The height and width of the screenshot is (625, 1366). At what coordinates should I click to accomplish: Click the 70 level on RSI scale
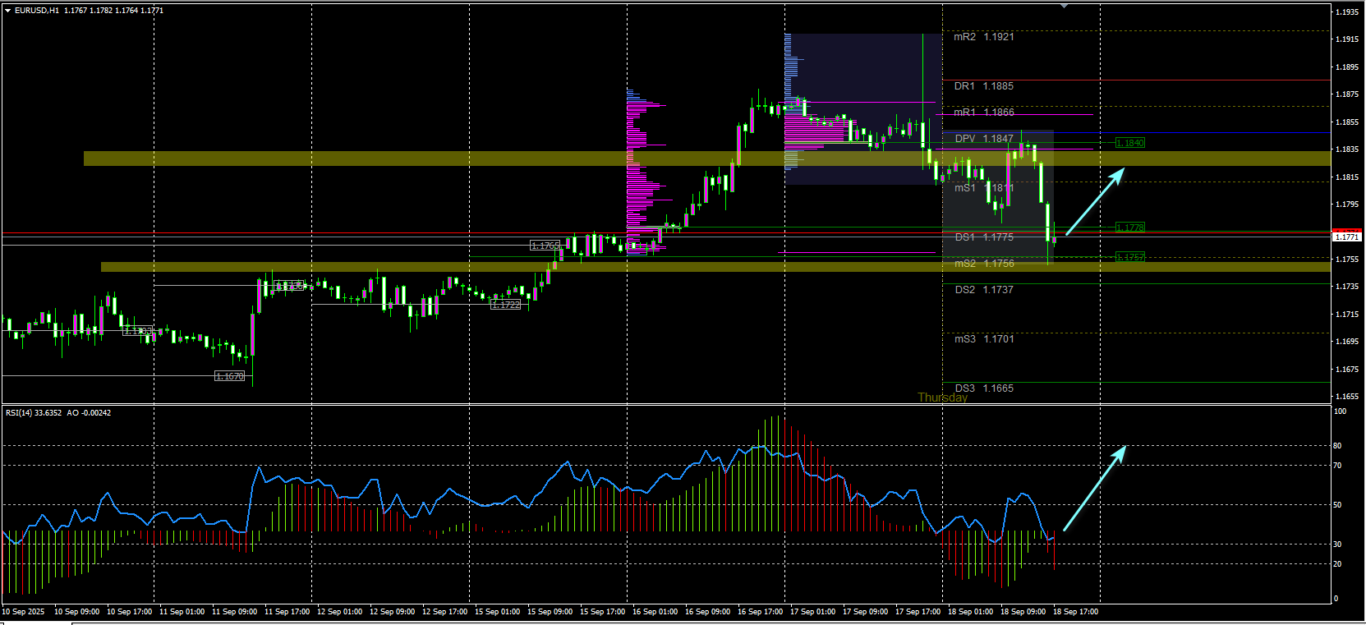(x=1337, y=466)
